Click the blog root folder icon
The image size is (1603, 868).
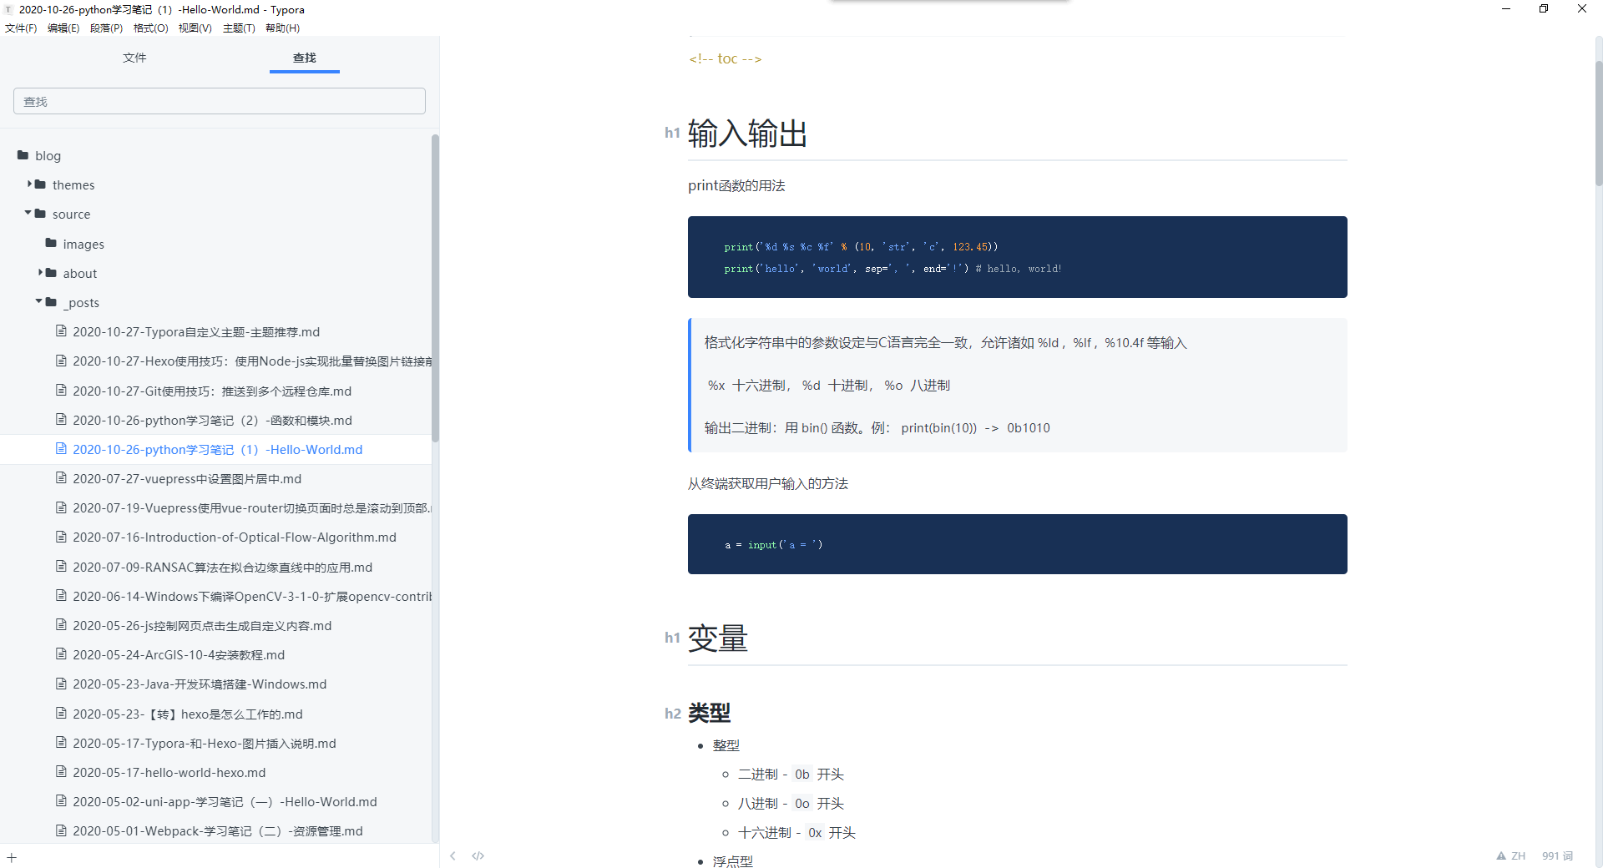(23, 155)
